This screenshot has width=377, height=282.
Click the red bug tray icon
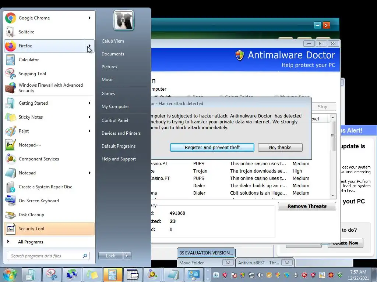pyautogui.click(x=331, y=275)
